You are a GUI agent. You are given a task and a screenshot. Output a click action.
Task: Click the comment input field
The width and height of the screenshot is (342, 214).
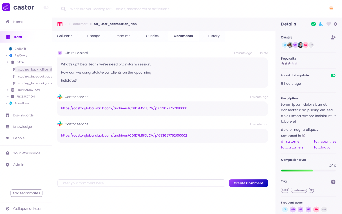141,183
